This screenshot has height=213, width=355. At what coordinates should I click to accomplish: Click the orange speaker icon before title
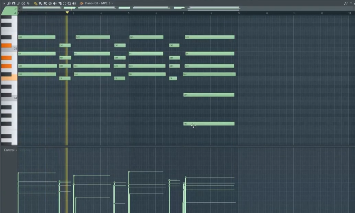(82, 3)
